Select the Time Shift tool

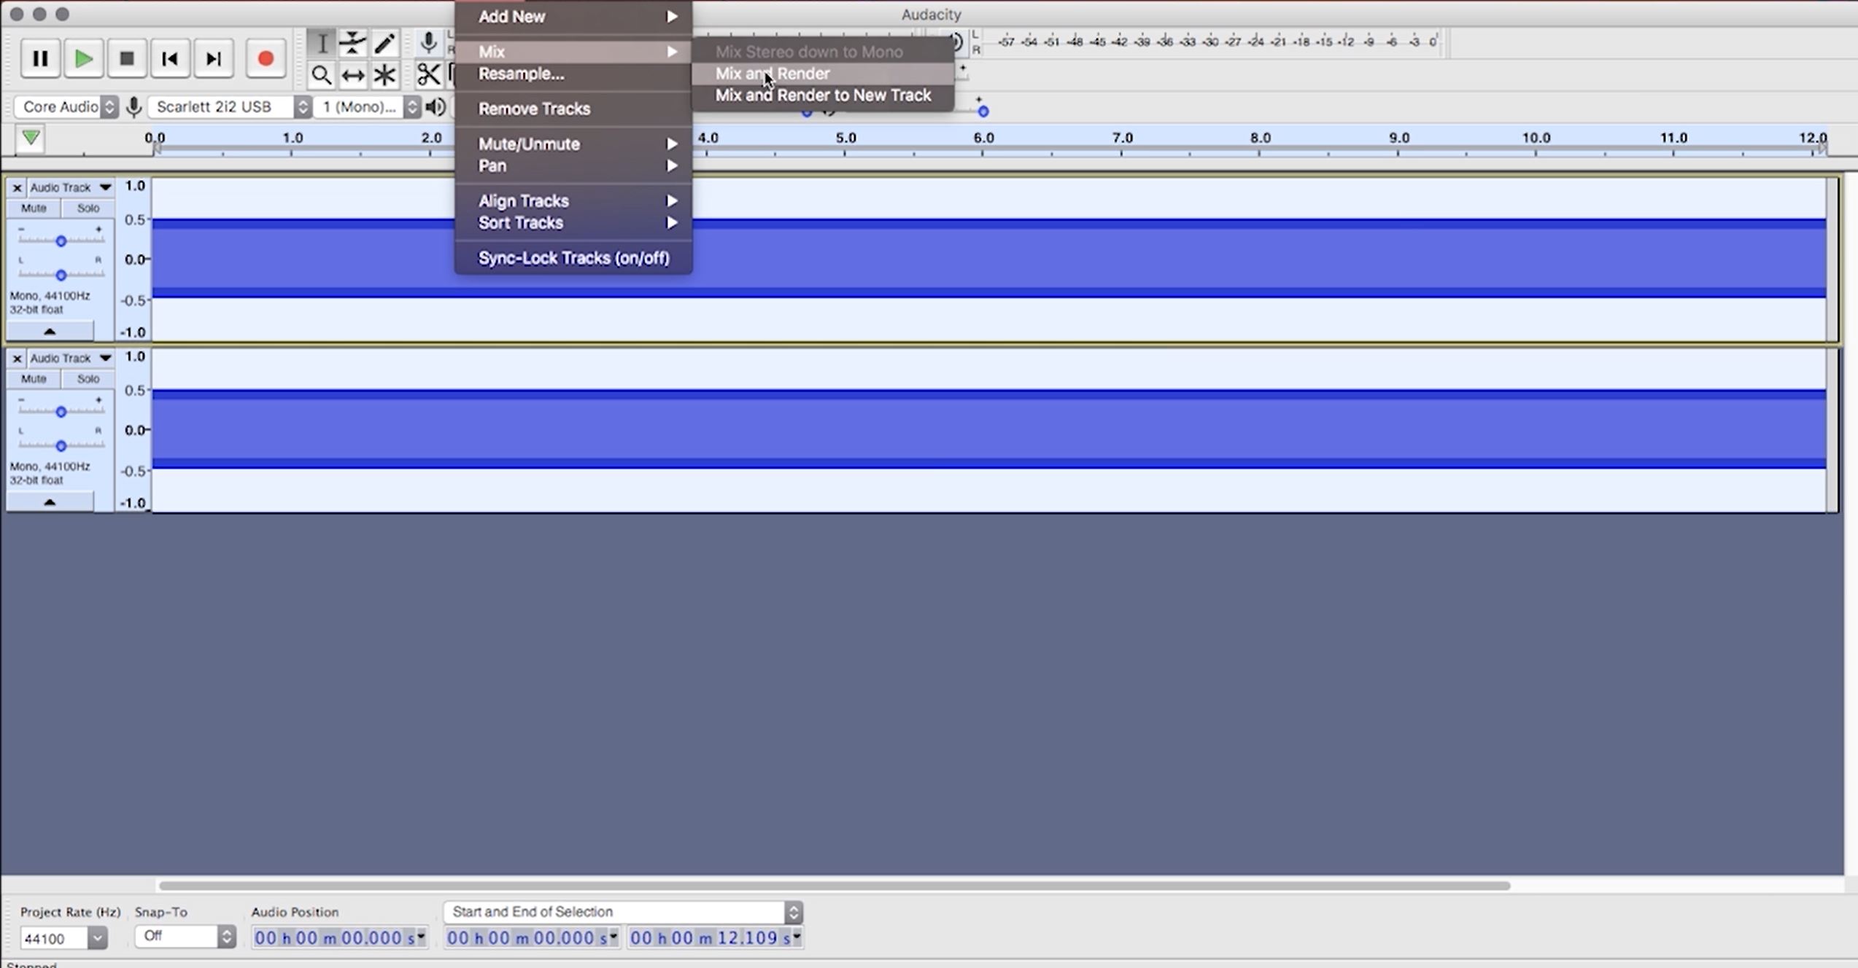point(353,74)
